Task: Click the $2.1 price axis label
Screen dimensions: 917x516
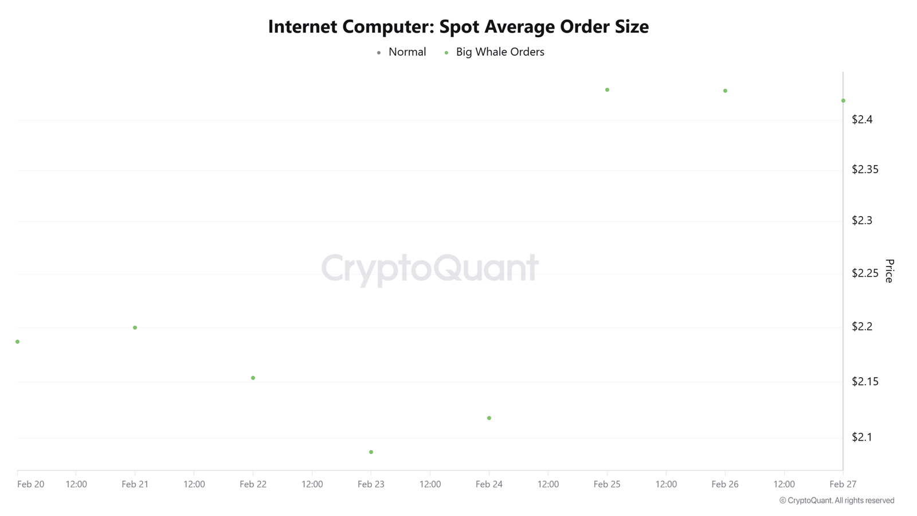Action: 862,437
